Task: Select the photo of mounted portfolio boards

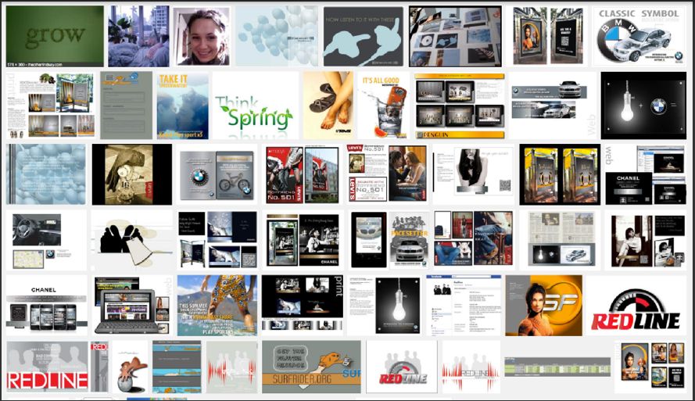Action: [455, 36]
